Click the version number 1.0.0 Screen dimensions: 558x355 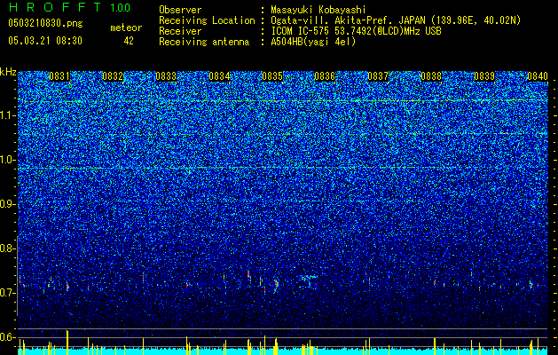tap(121, 7)
